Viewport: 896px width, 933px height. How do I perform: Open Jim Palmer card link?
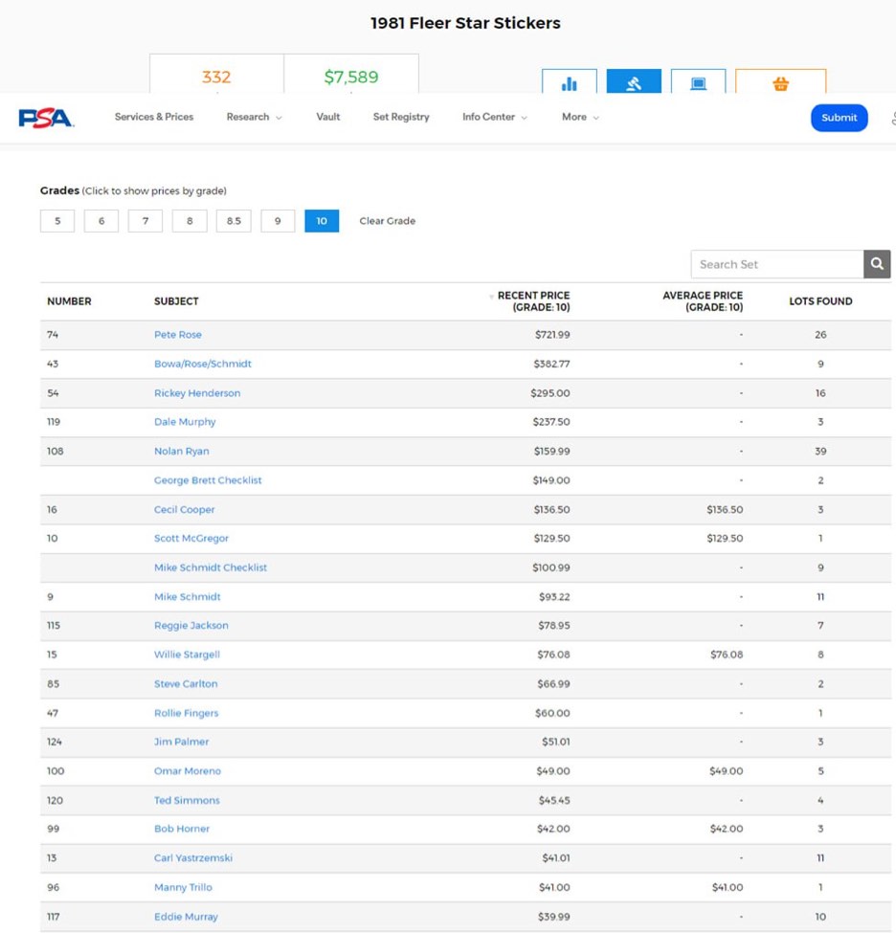click(182, 742)
